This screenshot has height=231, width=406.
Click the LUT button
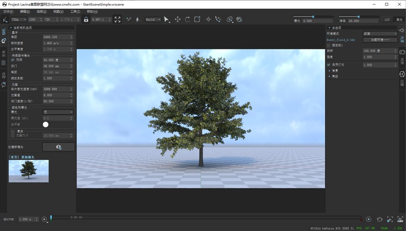[387, 20]
